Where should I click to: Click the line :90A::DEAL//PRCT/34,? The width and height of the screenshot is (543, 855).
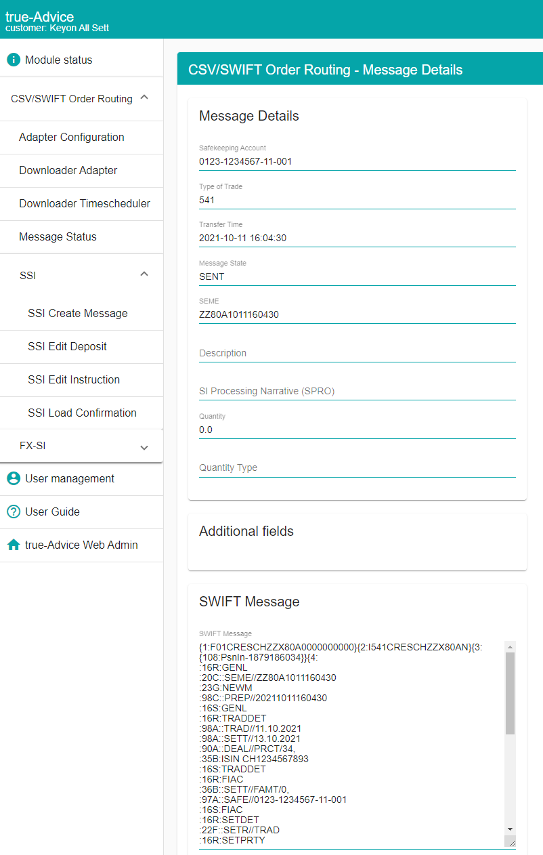point(248,749)
